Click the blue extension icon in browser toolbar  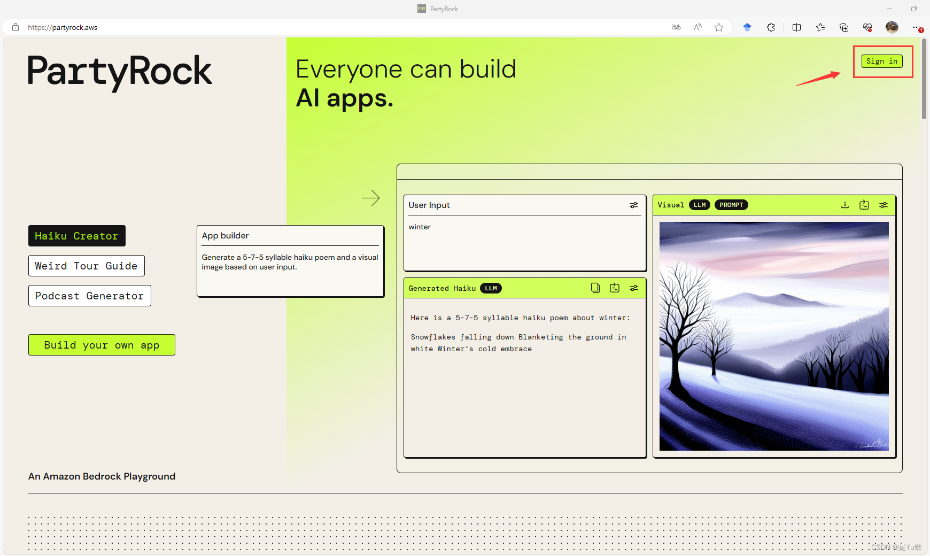point(747,27)
